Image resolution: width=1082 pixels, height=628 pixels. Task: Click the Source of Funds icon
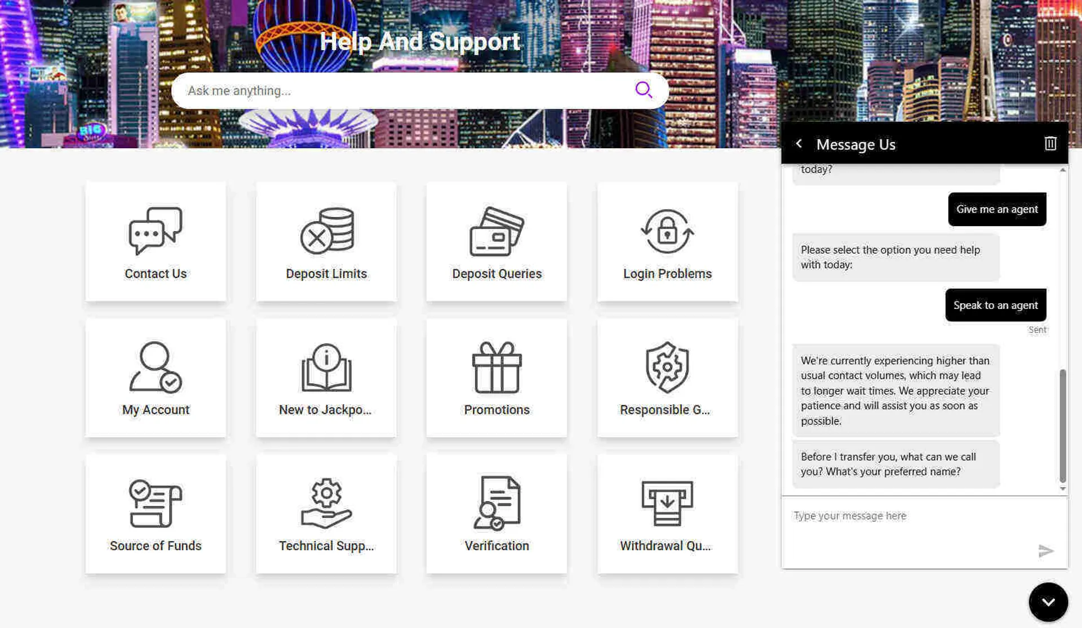pyautogui.click(x=156, y=505)
